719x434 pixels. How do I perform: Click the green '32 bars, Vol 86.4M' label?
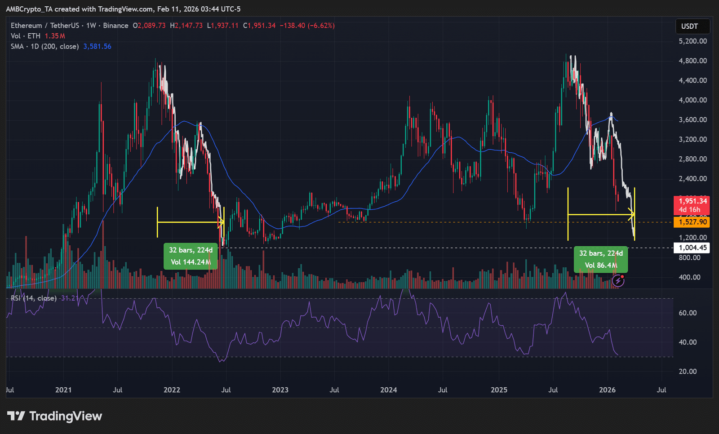600,259
